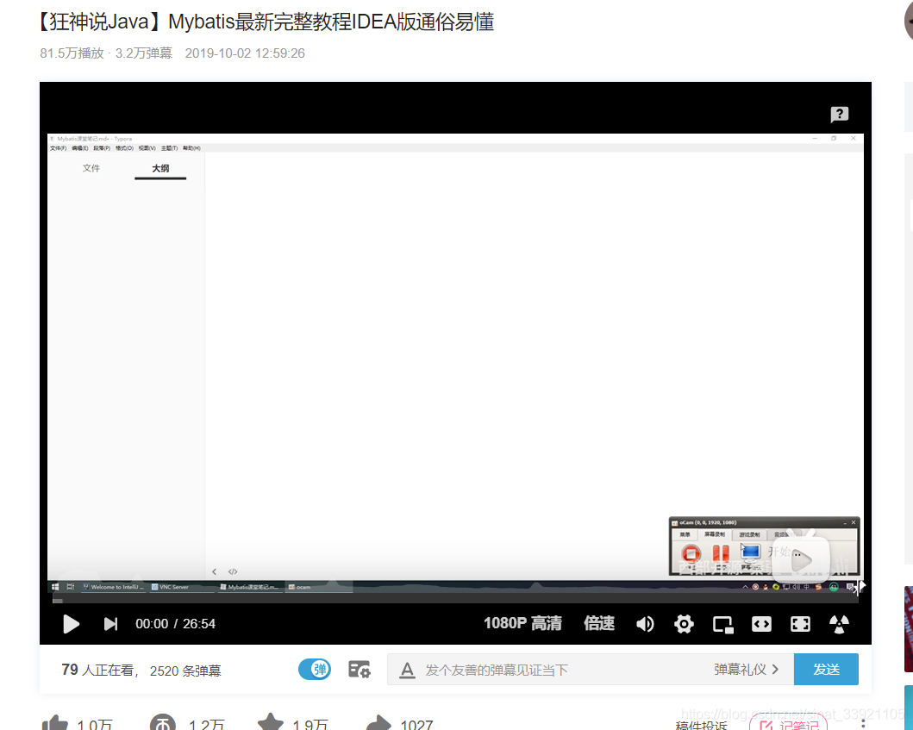This screenshot has width=913, height=730.
Task: Click Typora sidebar collapse chevron
Action: point(215,571)
